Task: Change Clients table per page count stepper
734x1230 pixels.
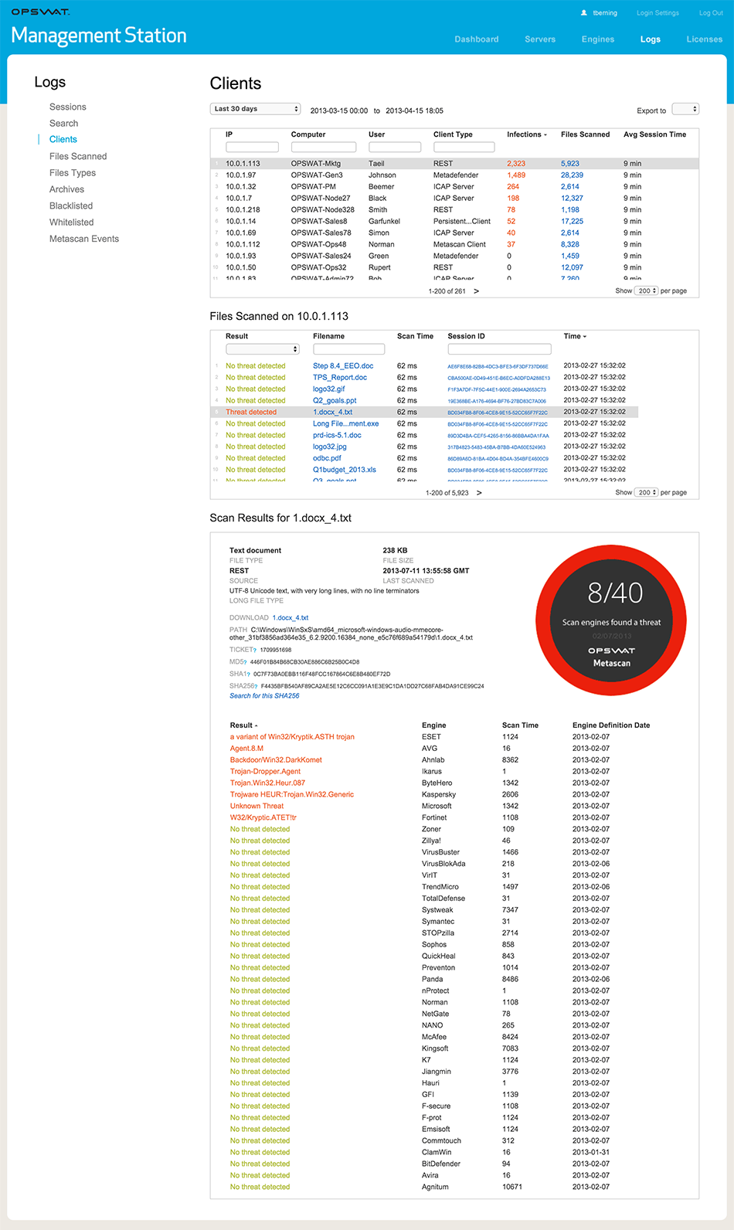Action: click(x=646, y=291)
